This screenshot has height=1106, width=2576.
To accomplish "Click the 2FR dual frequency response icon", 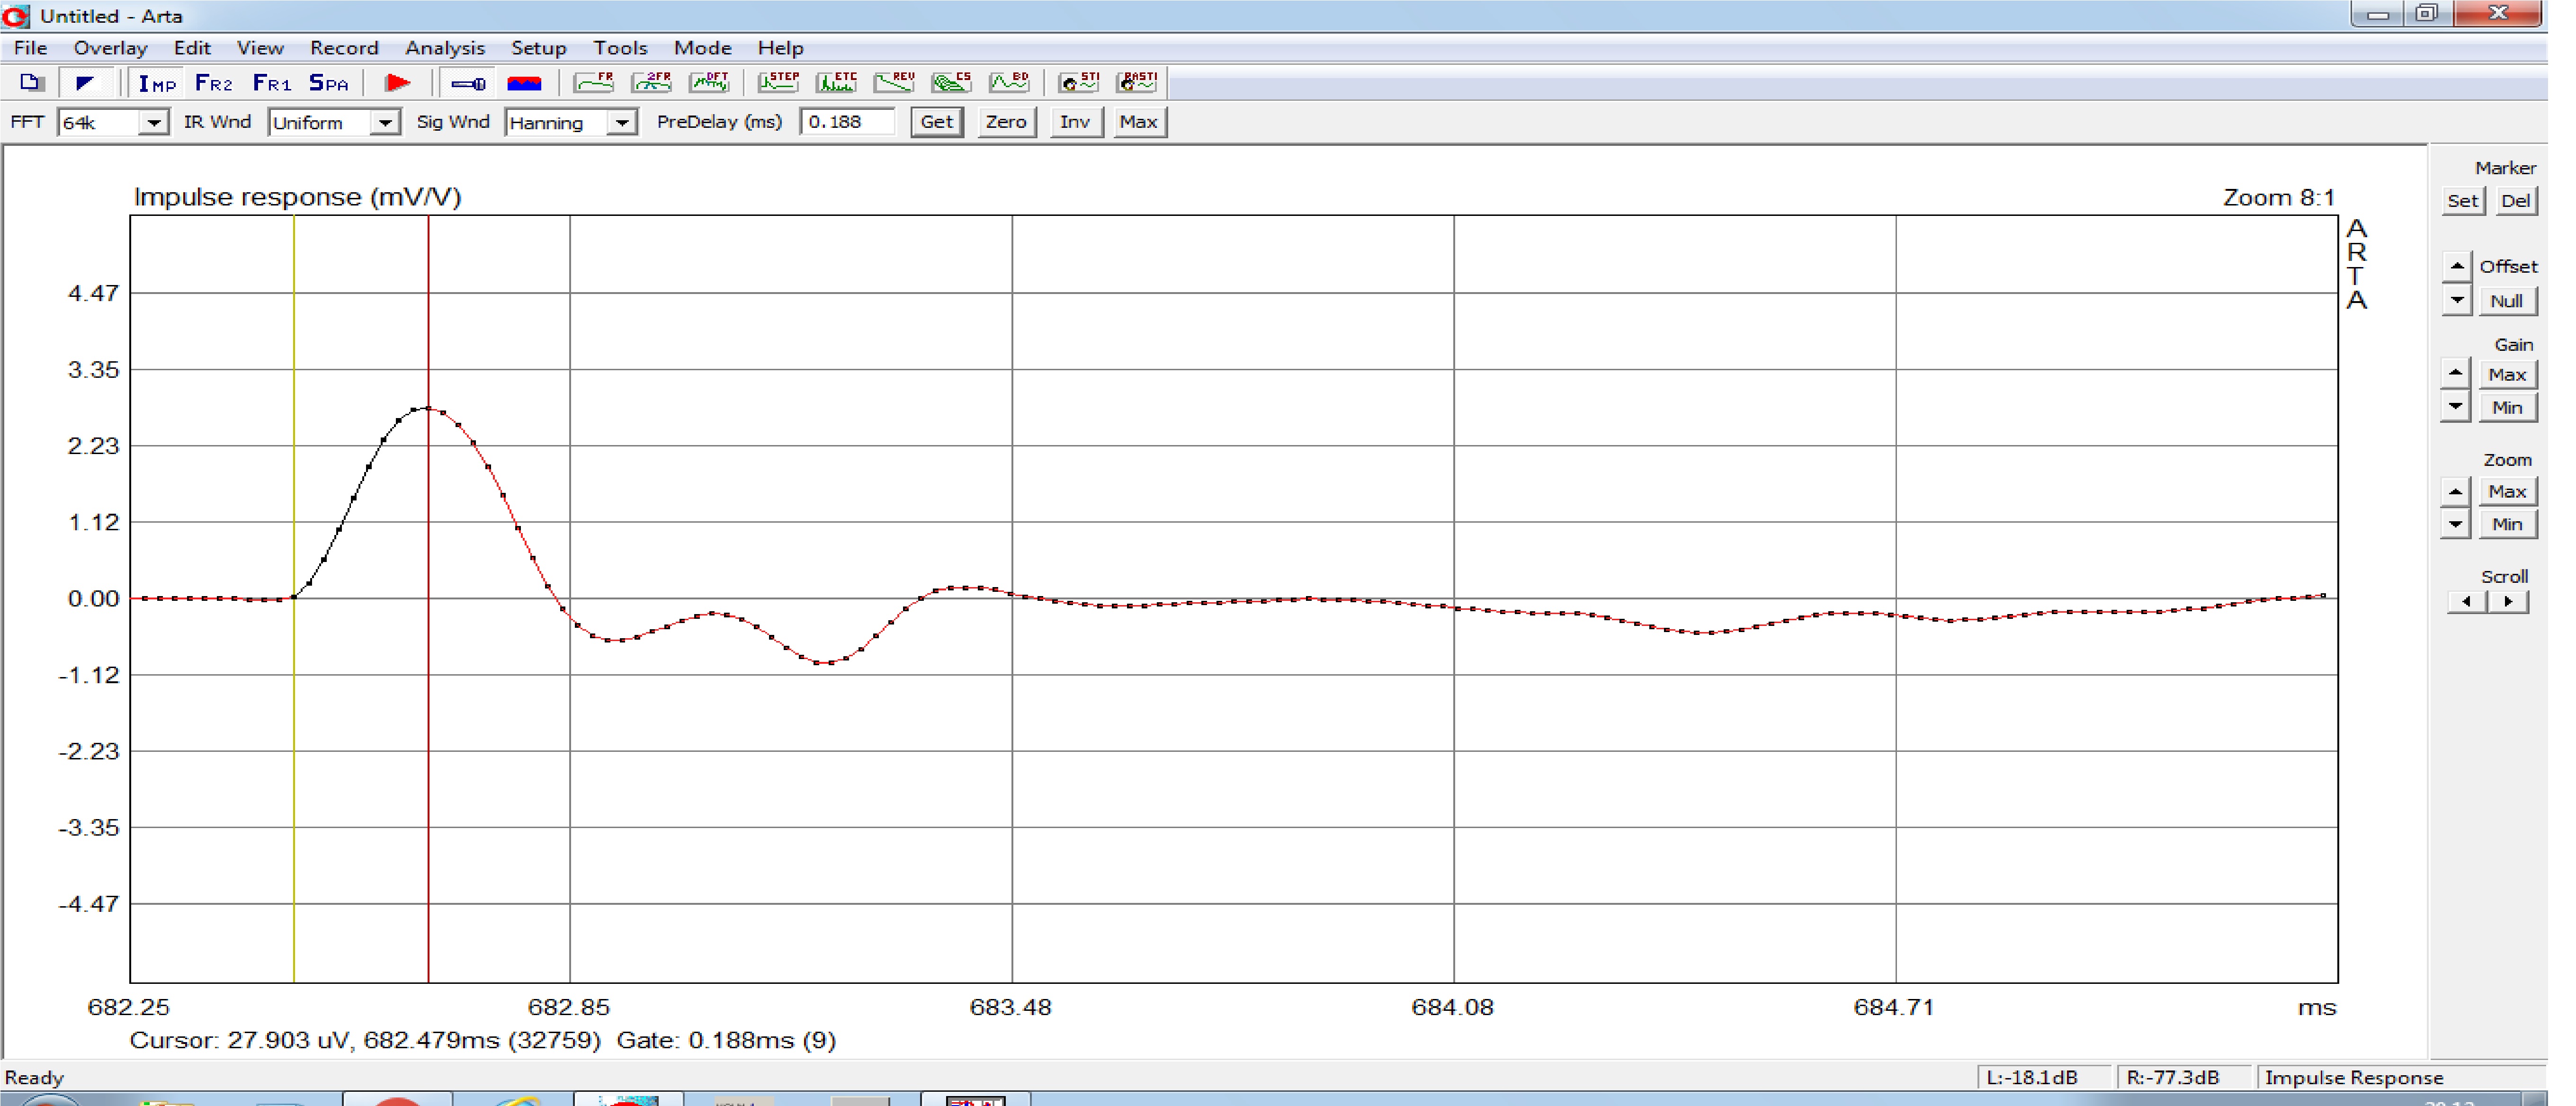I will pos(651,83).
